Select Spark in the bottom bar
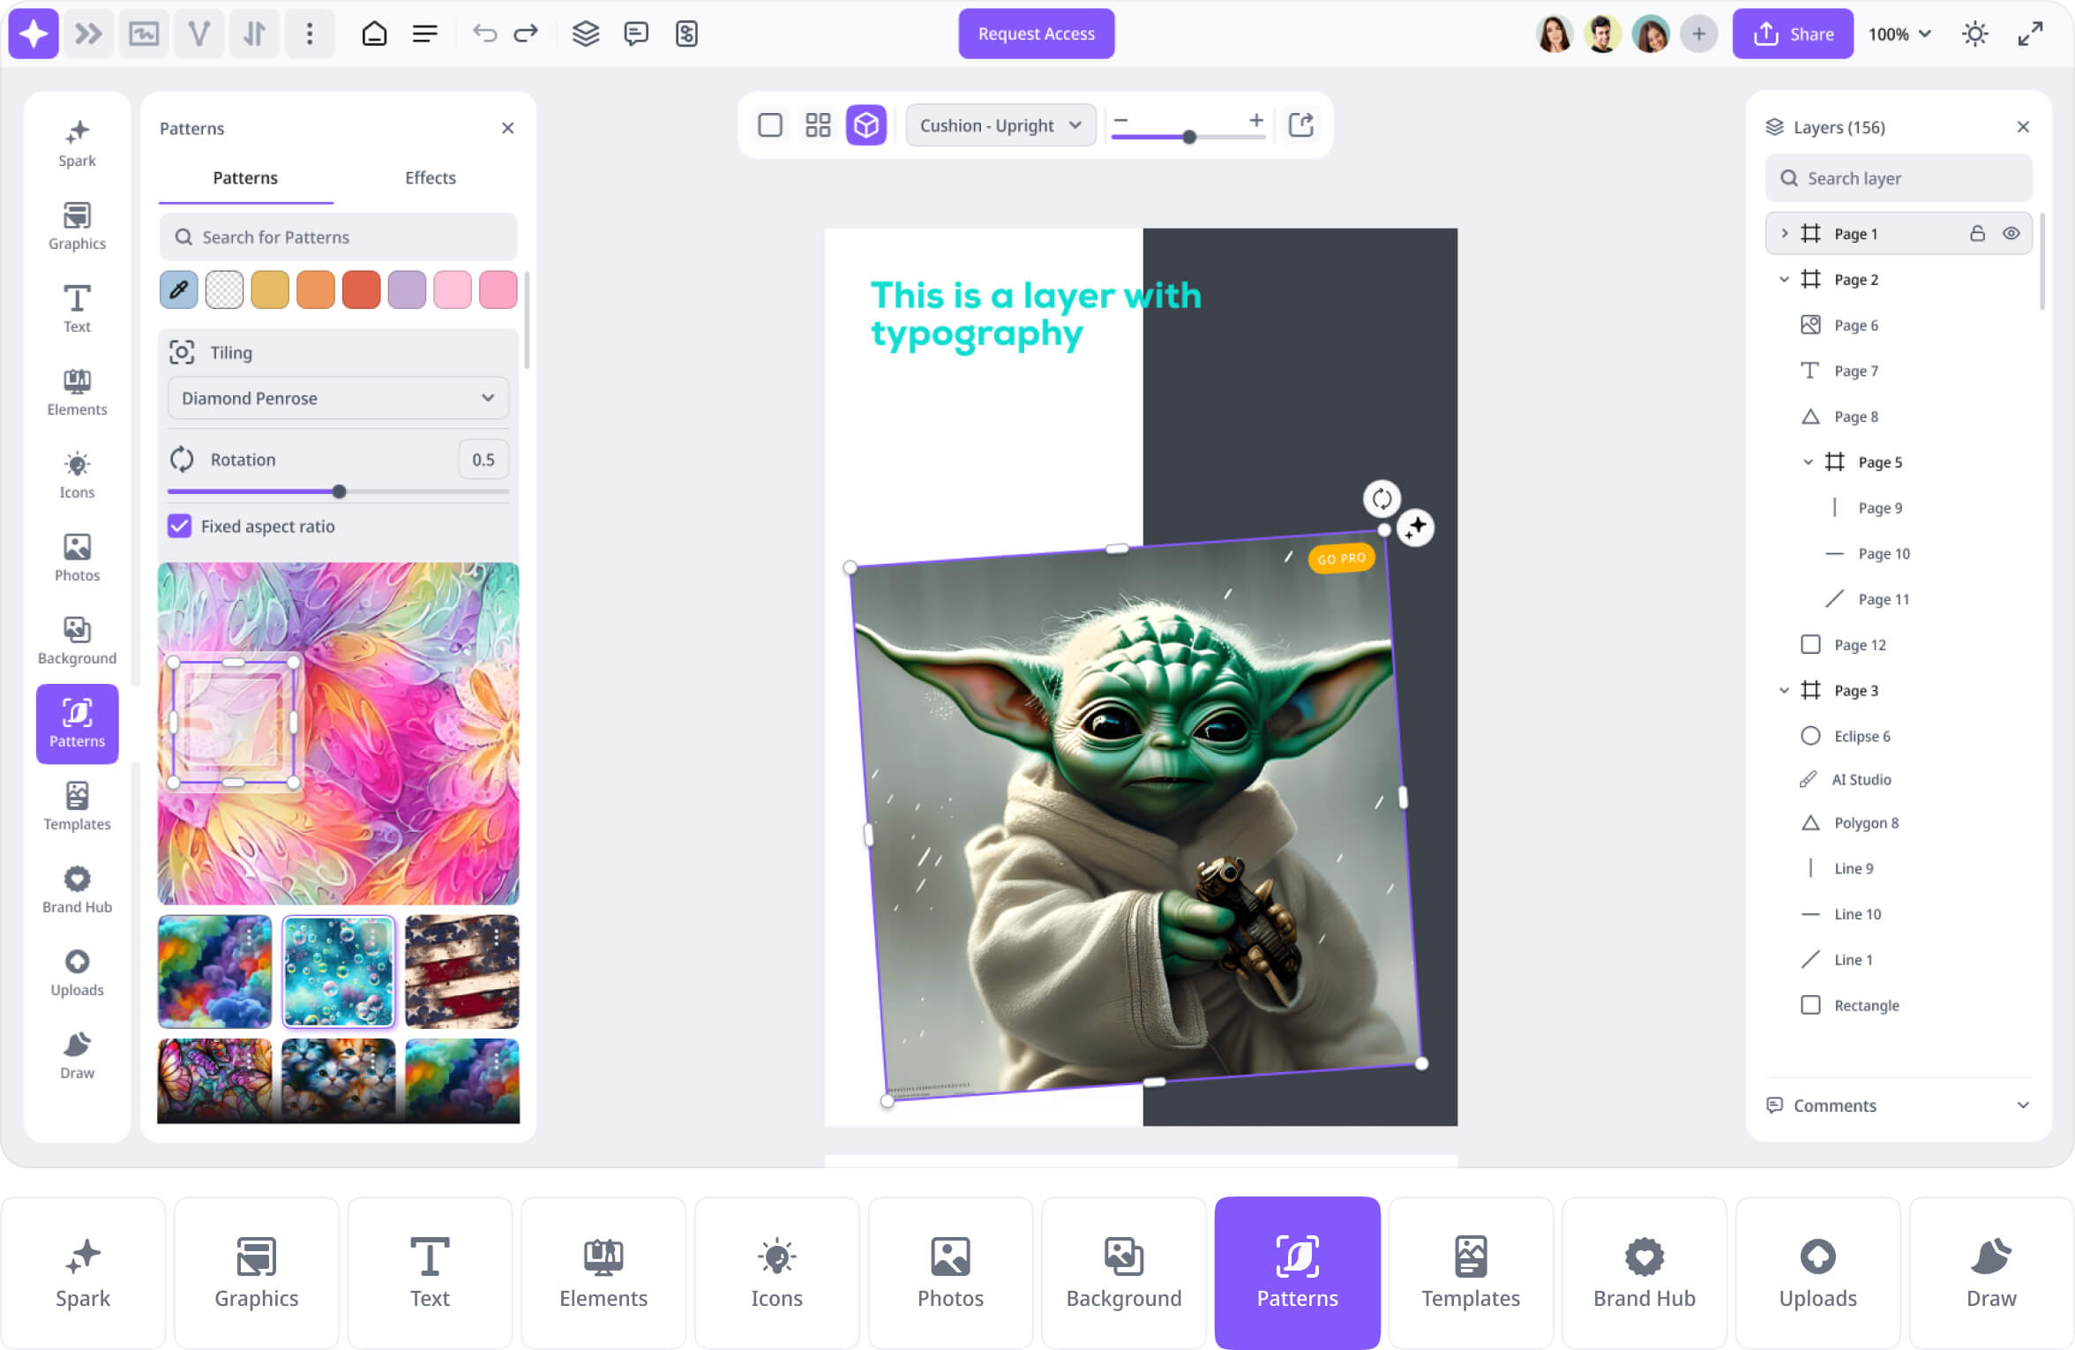 (83, 1272)
